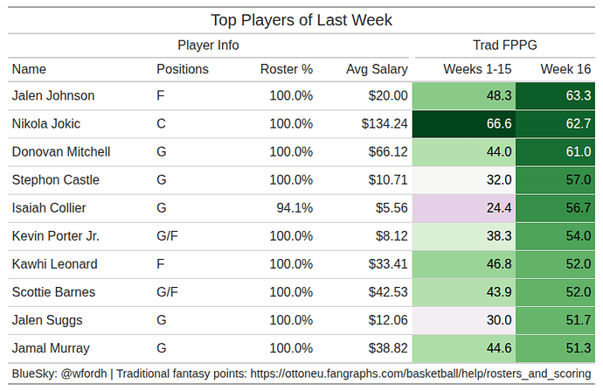This screenshot has height=391, width=603.
Task: Click Isaiah Collier's purple 24.4 cell
Action: coord(464,208)
